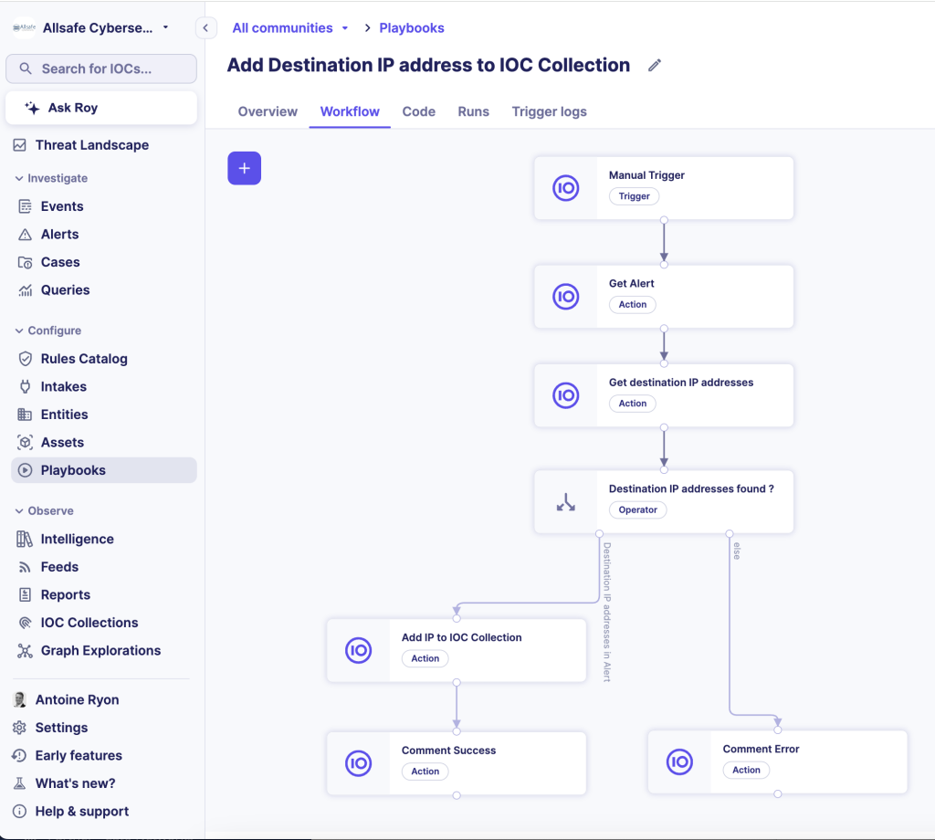Click the Comment Success node icon
This screenshot has height=840, width=935.
(x=358, y=763)
